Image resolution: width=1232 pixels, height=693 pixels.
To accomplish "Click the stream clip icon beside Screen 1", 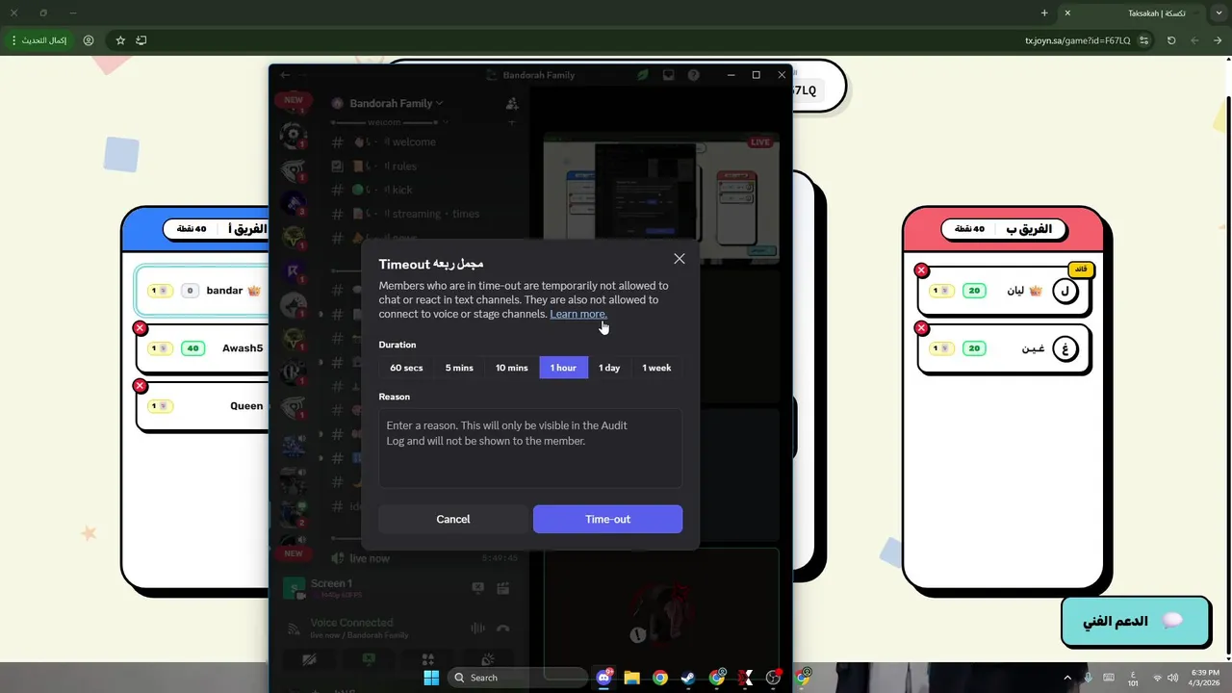I will pos(502,588).
